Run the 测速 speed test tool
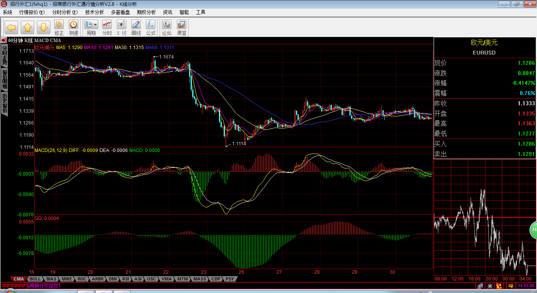The image size is (537, 293). tap(74, 27)
